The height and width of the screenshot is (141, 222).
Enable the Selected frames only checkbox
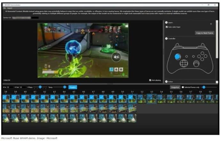pos(183,87)
